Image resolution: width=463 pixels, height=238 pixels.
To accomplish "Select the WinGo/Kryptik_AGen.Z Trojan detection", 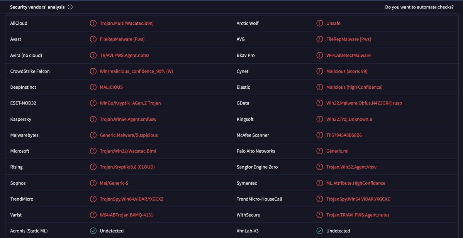I will point(130,103).
